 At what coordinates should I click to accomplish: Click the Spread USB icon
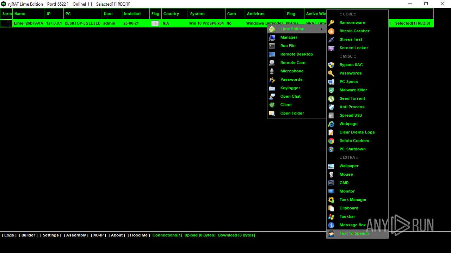tap(331, 115)
